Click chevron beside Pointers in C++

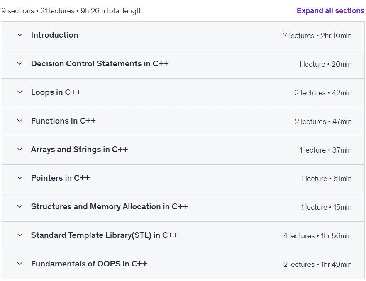click(x=20, y=178)
